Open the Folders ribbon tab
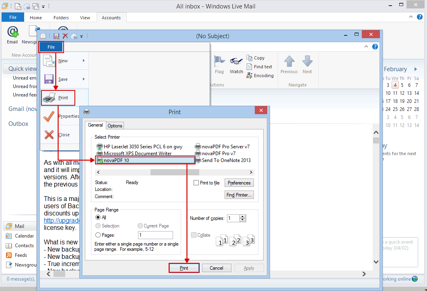This screenshot has height=291, width=427. (x=61, y=18)
